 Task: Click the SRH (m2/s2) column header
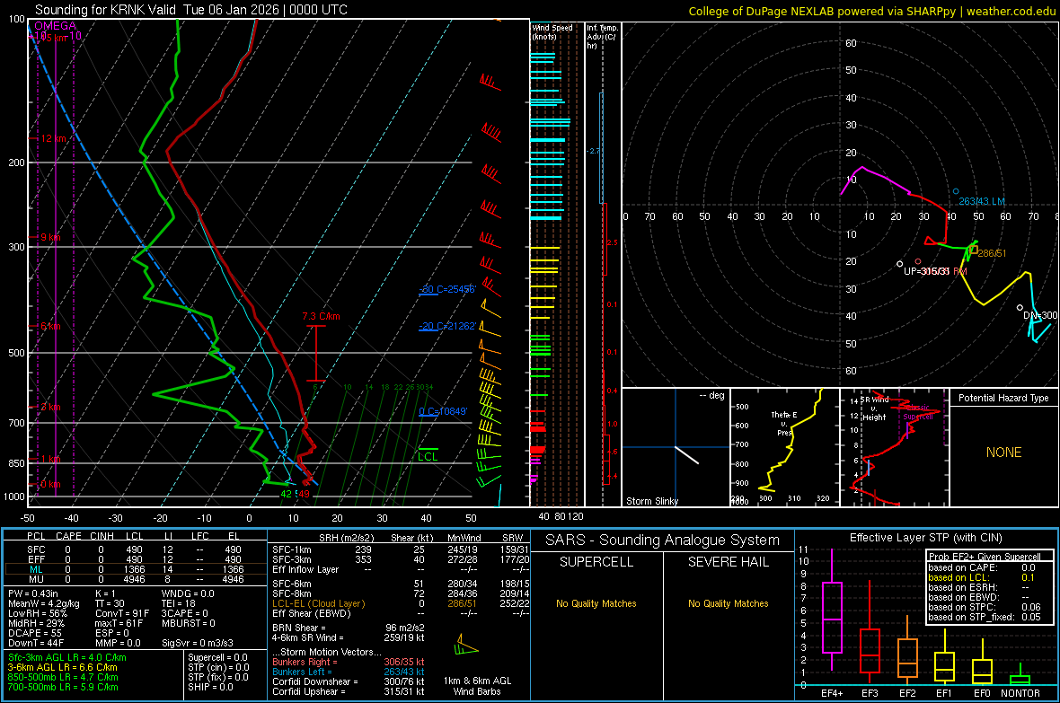point(348,538)
